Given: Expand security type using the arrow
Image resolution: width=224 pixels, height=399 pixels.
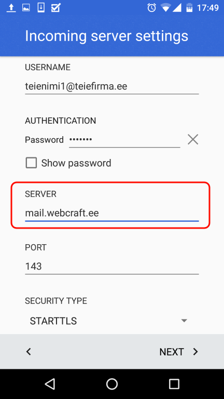Looking at the screenshot, I should [184, 321].
